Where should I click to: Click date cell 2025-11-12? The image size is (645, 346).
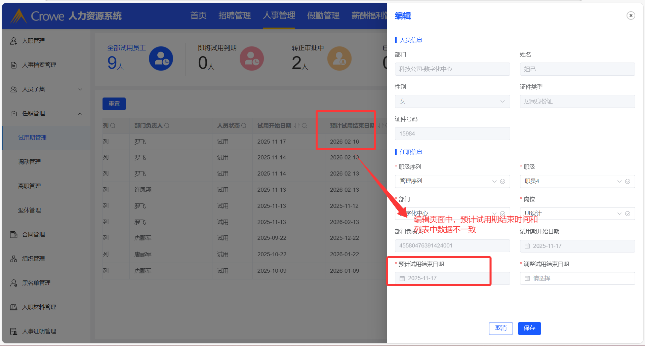(345, 206)
